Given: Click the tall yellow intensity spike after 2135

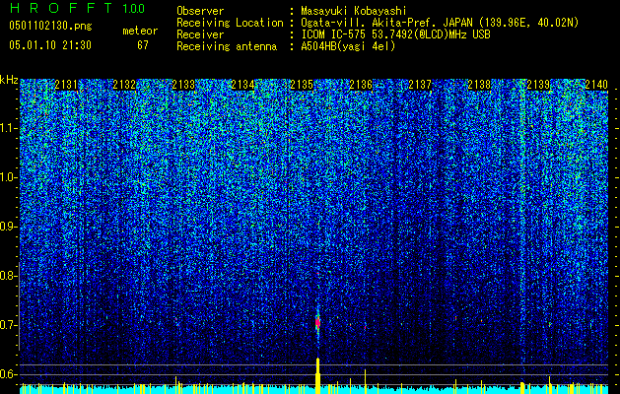Looking at the screenshot, I should pos(317,375).
